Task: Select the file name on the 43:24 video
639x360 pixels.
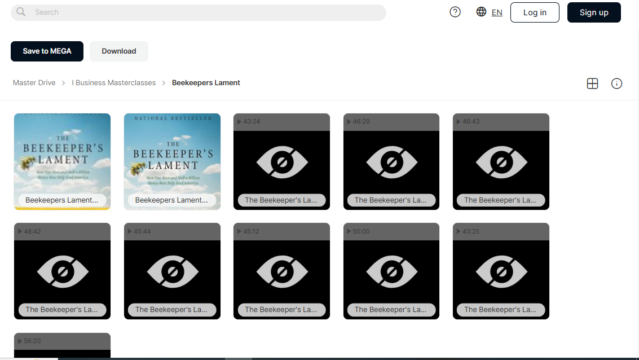Action: (x=281, y=200)
